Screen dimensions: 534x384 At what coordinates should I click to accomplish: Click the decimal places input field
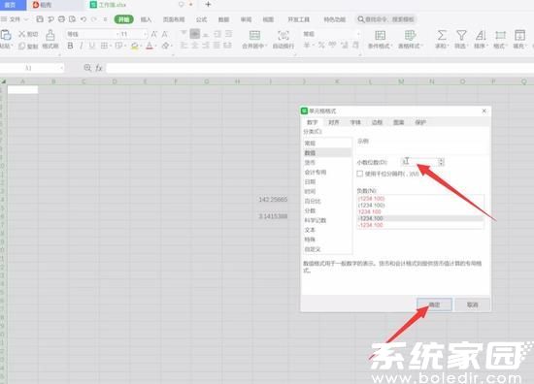click(419, 162)
